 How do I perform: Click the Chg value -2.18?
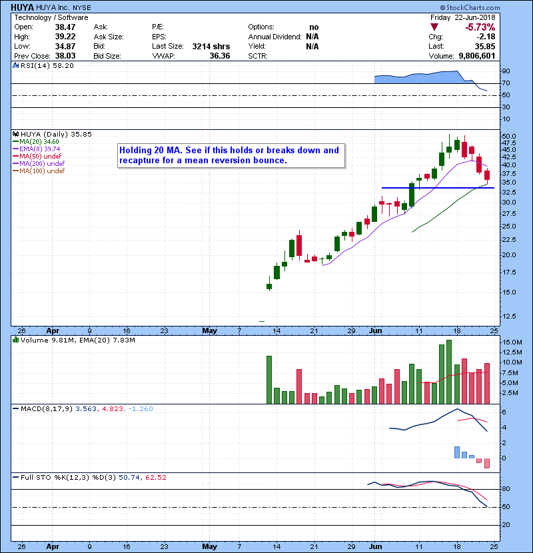tap(486, 37)
